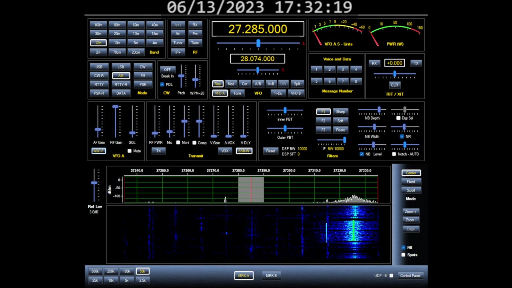Toggle the Comp checkbox
Viewport: 512px width, 288px height.
[194, 142]
